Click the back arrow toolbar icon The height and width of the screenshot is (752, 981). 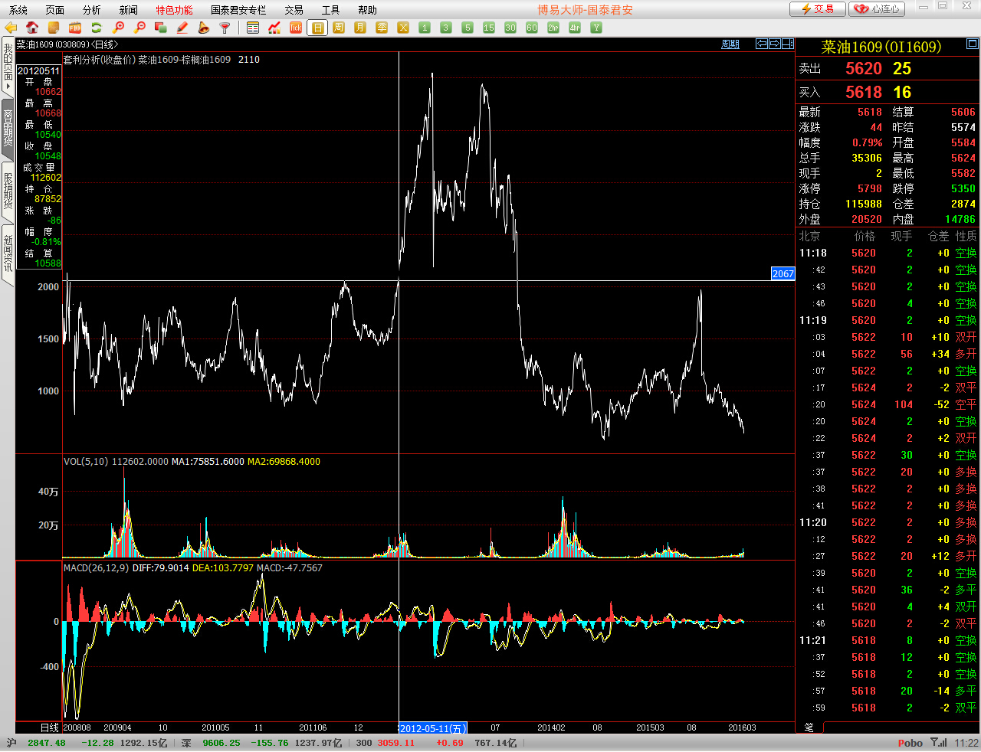[11, 28]
